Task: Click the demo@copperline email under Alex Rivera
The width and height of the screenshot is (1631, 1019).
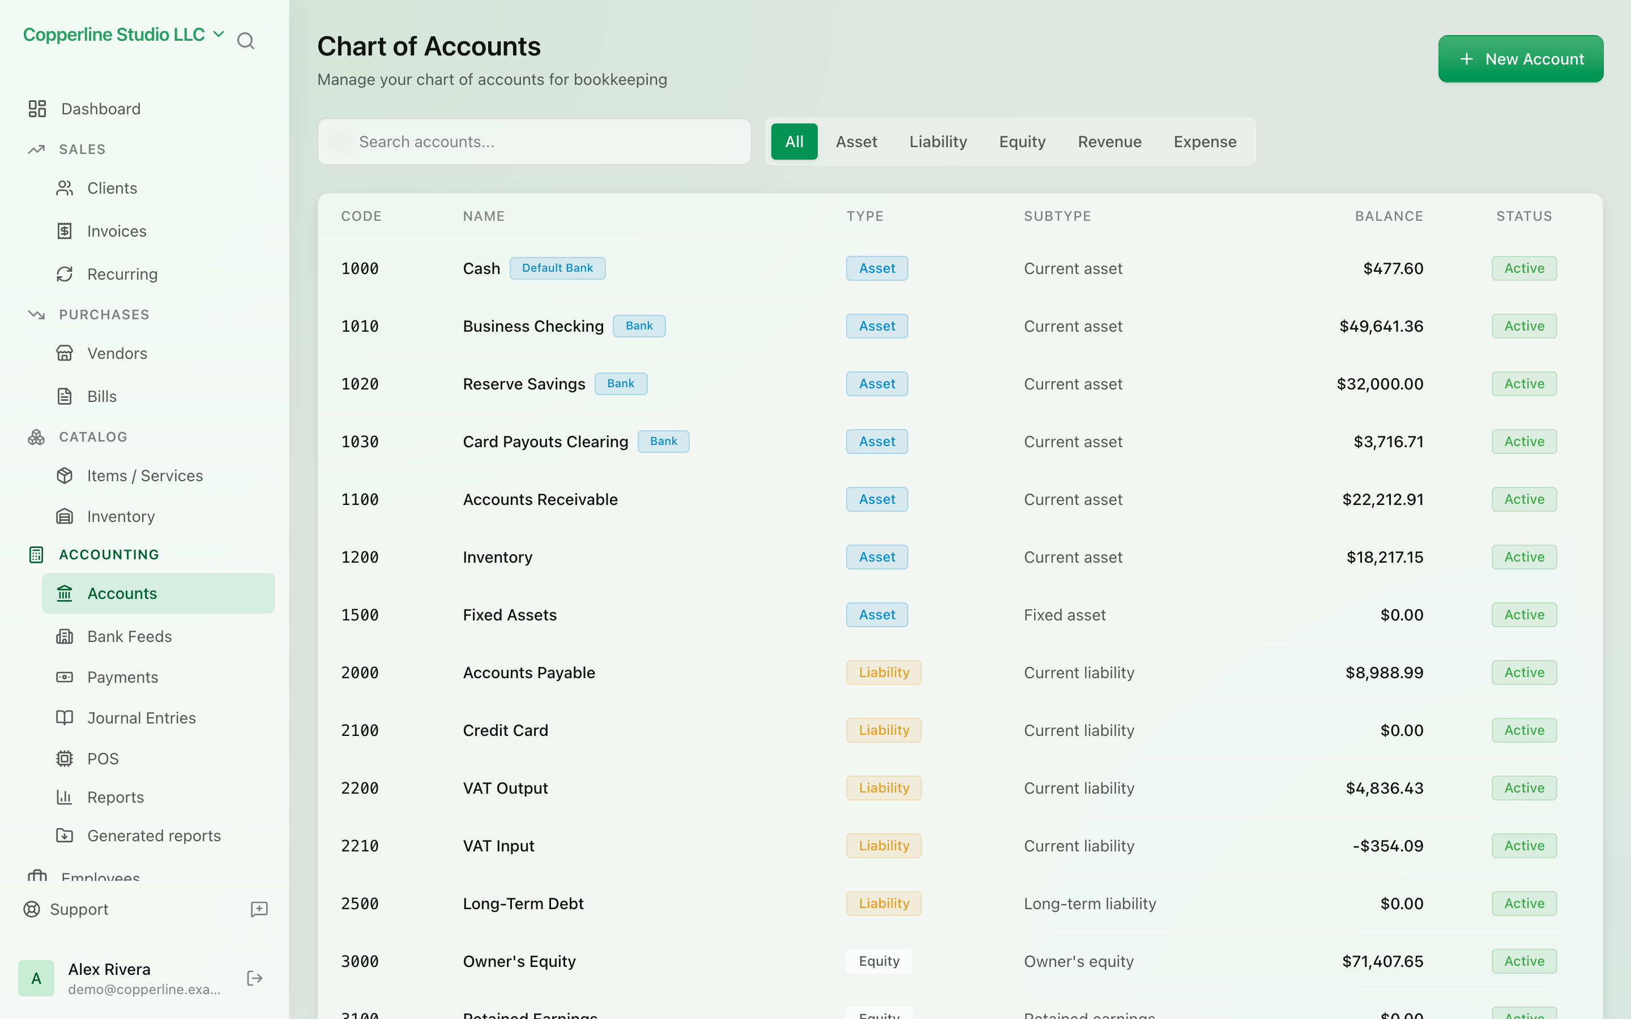Action: [x=144, y=990]
